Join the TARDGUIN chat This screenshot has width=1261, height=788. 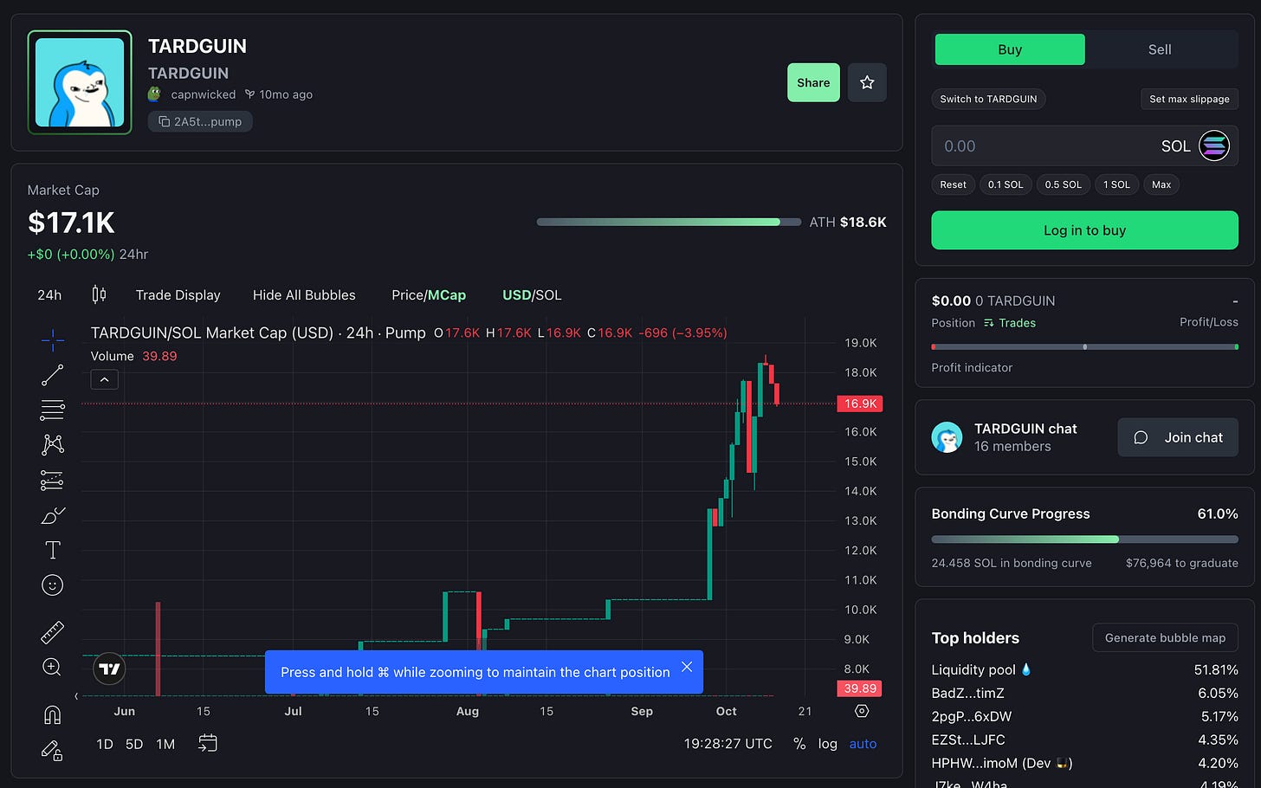point(1178,437)
